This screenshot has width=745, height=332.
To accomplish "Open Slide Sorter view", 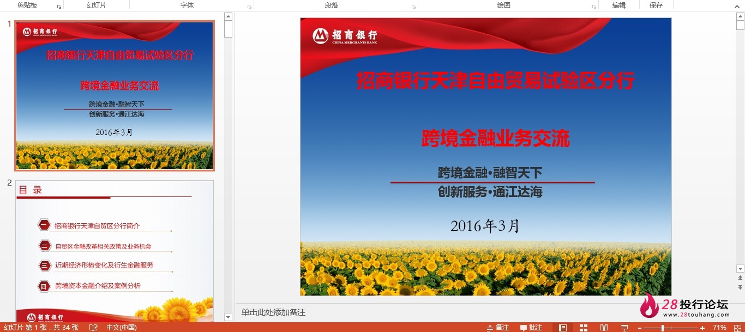I will 584,328.
